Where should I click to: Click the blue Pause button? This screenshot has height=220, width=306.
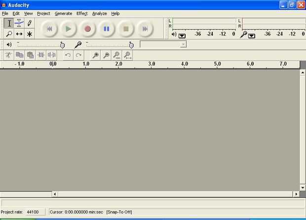pyautogui.click(x=107, y=29)
